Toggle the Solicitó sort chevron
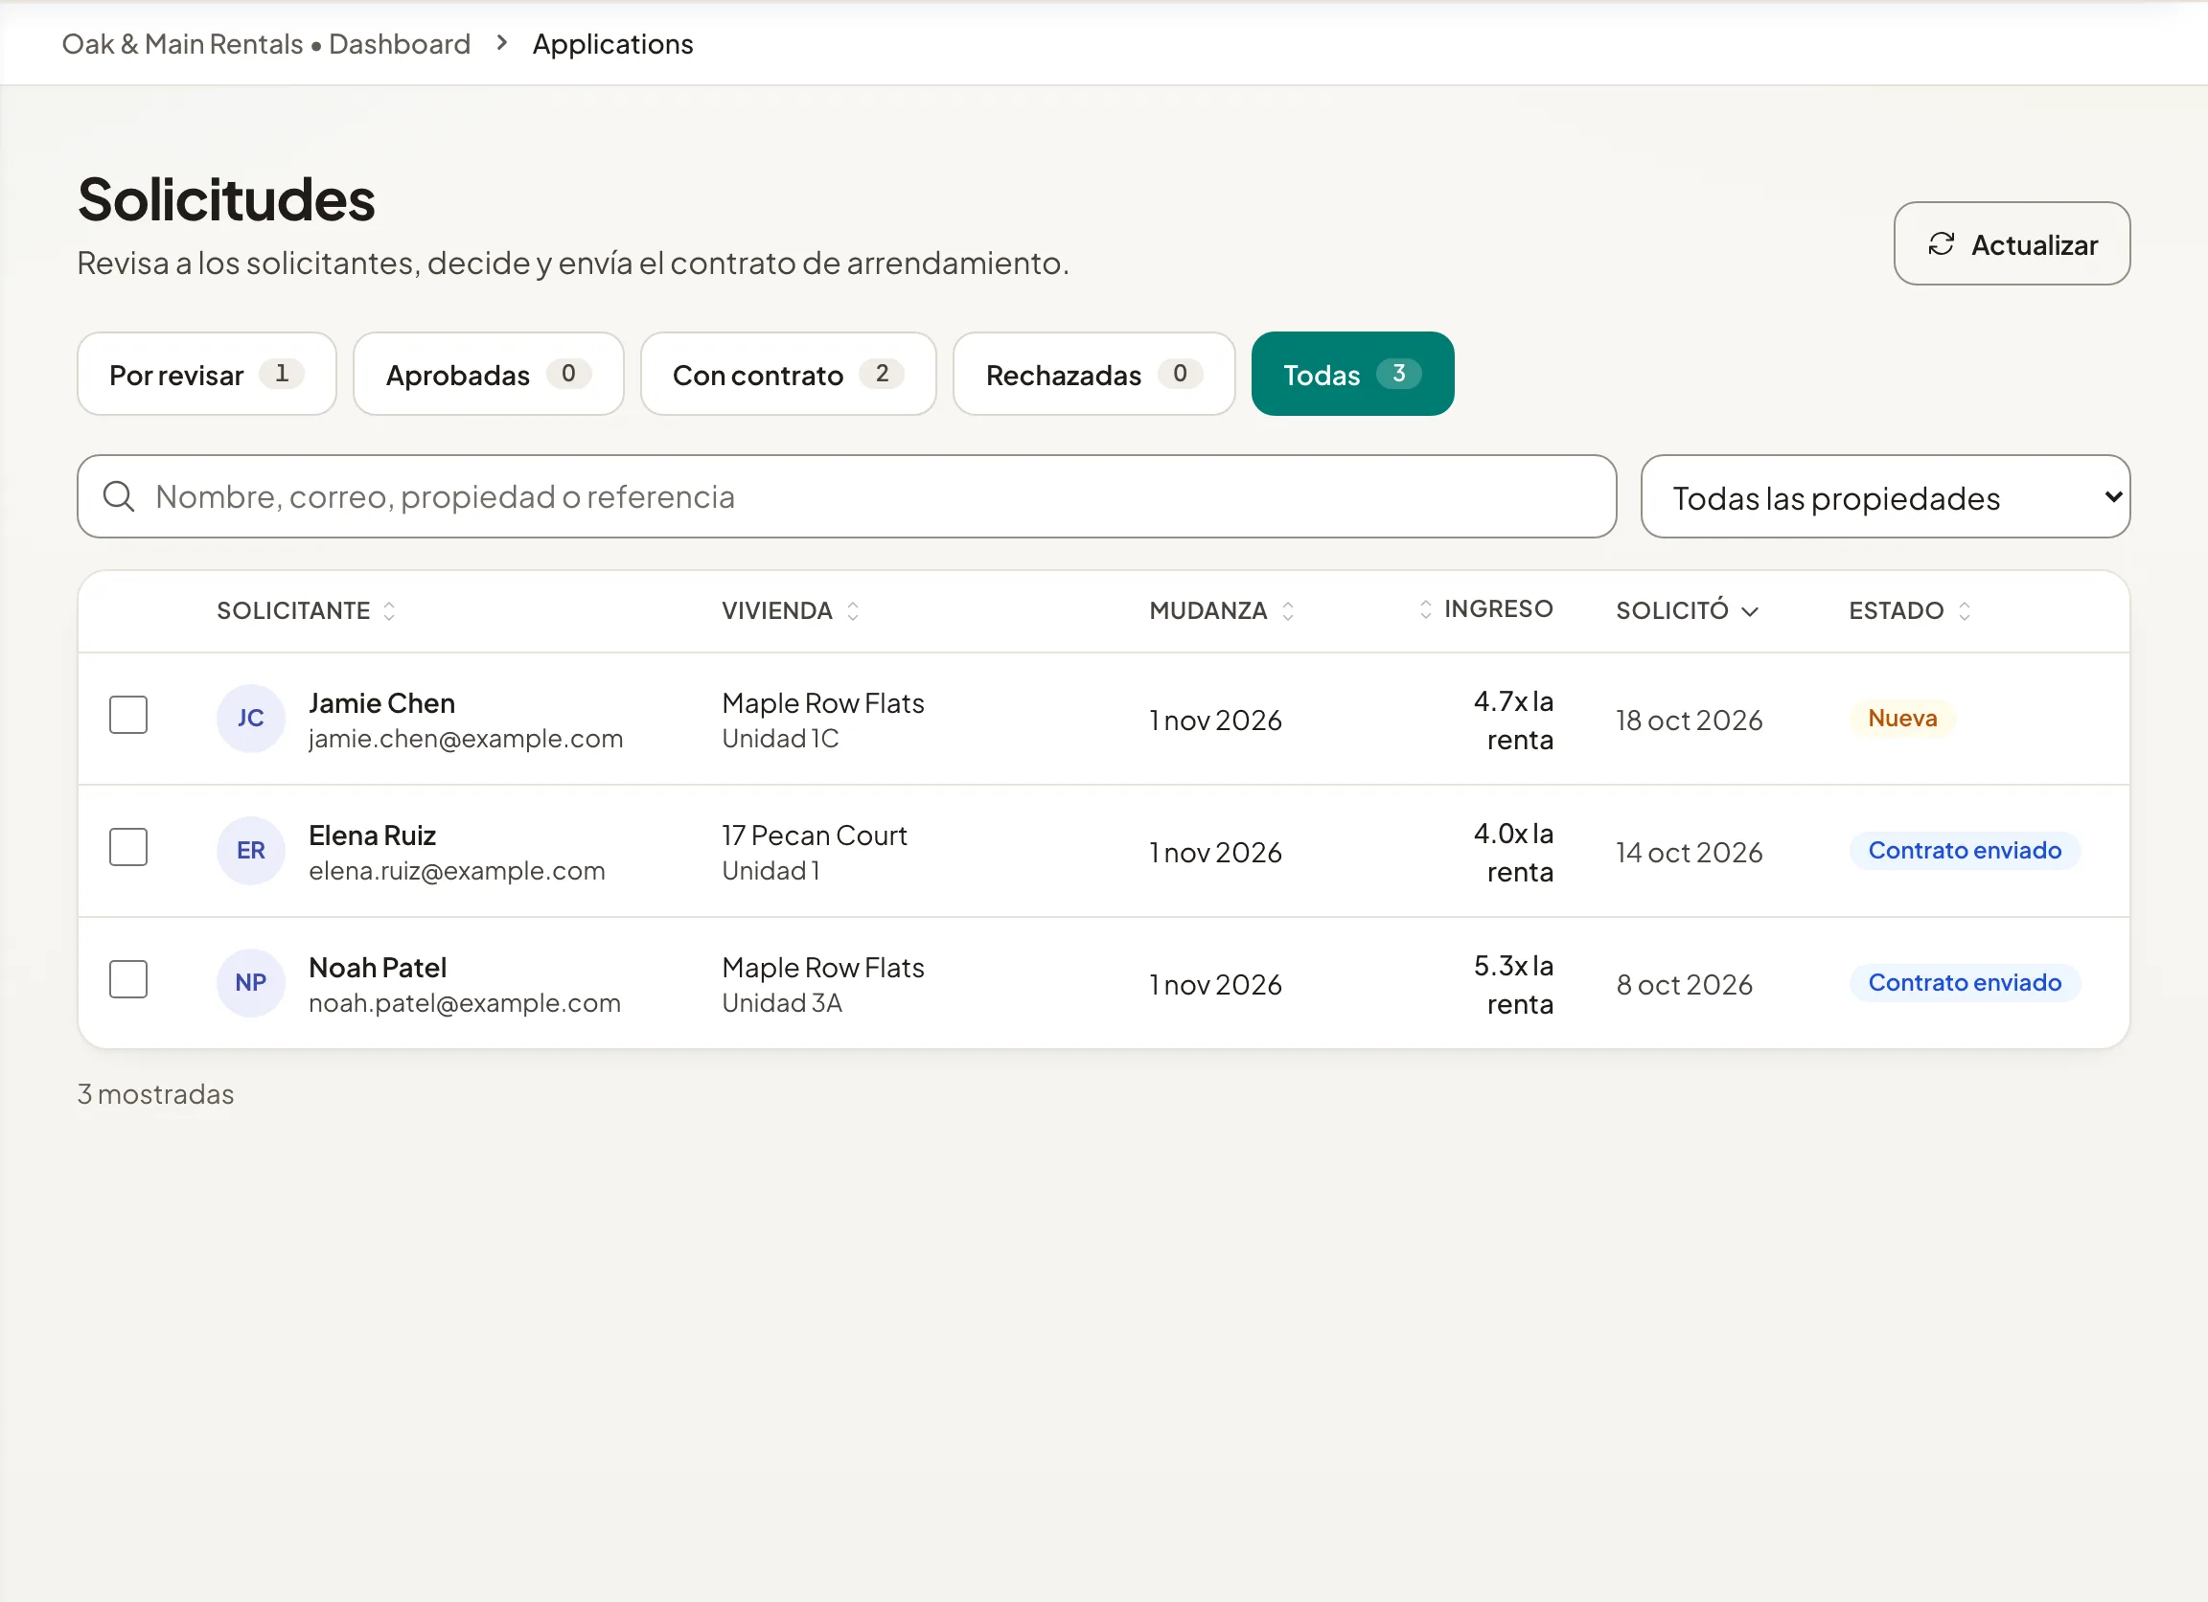This screenshot has width=2208, height=1602. (1750, 611)
